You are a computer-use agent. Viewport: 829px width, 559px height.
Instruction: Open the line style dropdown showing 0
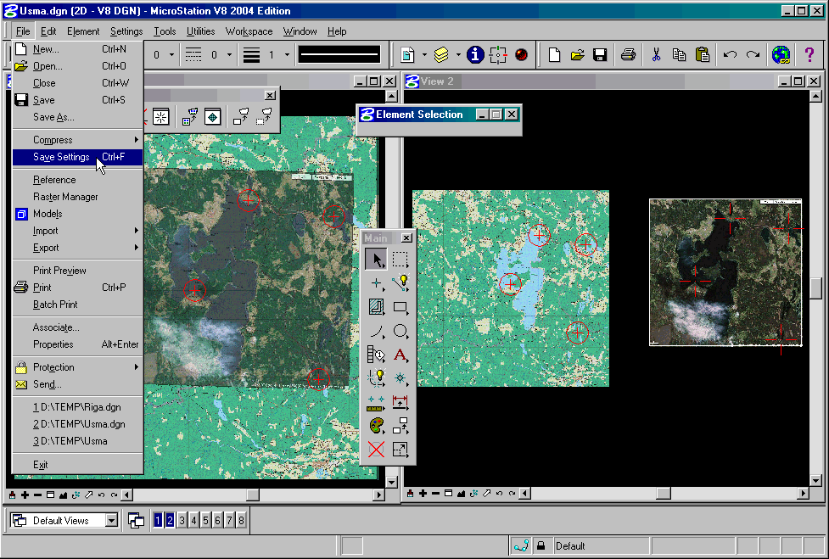click(x=229, y=54)
